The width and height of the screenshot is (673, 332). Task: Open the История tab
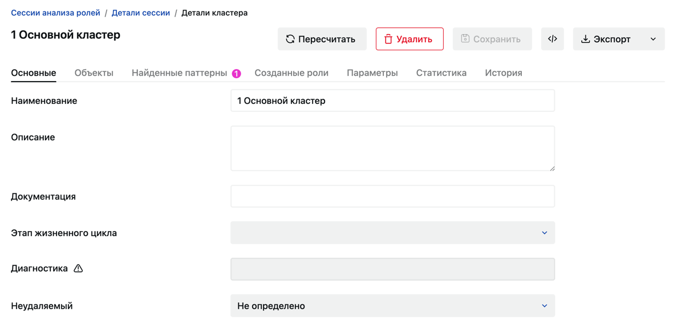[x=504, y=73]
